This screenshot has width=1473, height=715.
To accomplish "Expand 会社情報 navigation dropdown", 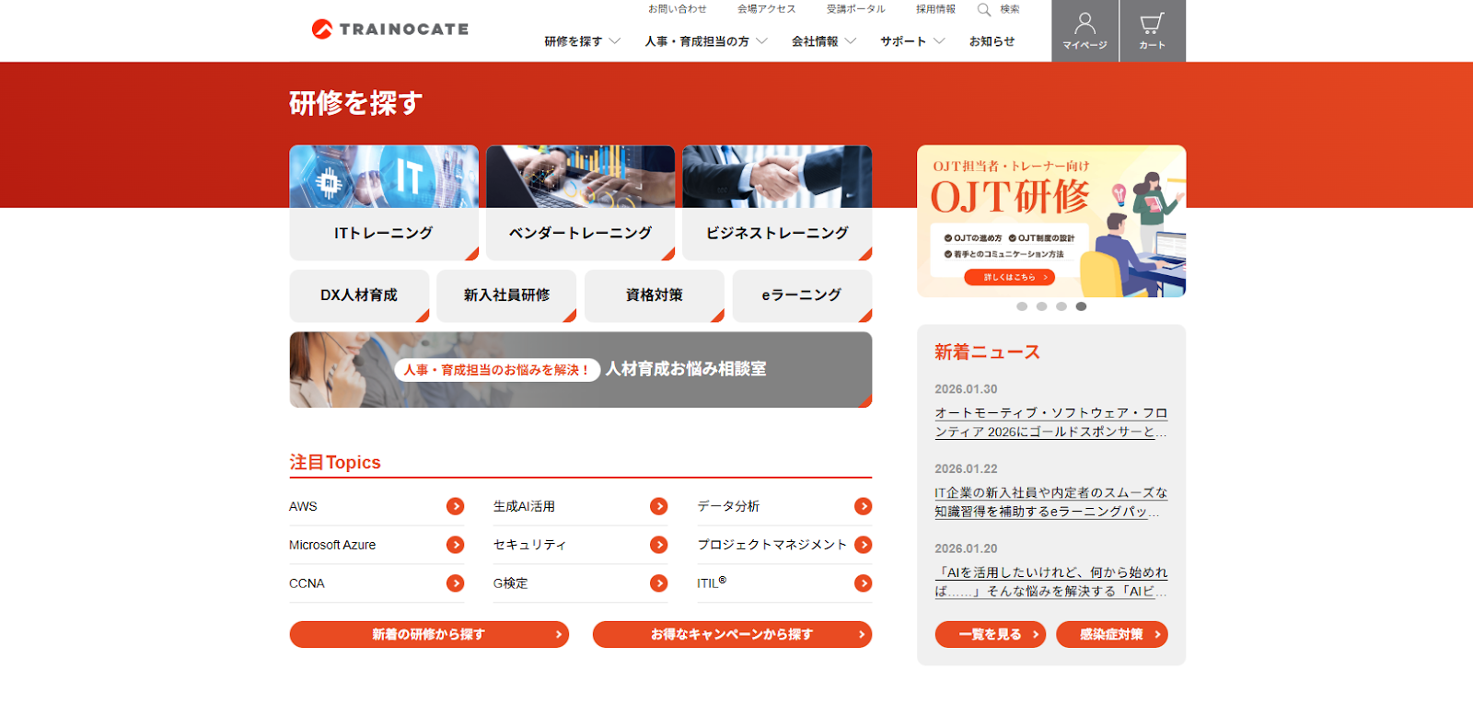I will click(824, 41).
